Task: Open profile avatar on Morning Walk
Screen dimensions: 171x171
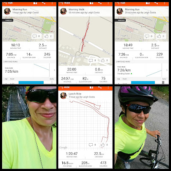Action: point(63,11)
